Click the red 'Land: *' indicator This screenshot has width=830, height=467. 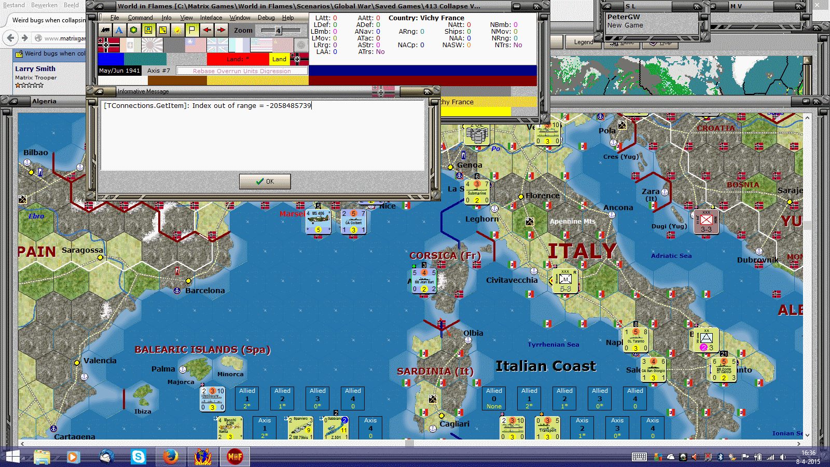pos(238,59)
